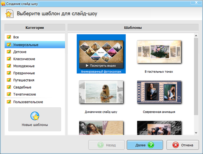Click the В пастельных тонах caption
The width and height of the screenshot is (203, 154).
pyautogui.click(x=159, y=72)
